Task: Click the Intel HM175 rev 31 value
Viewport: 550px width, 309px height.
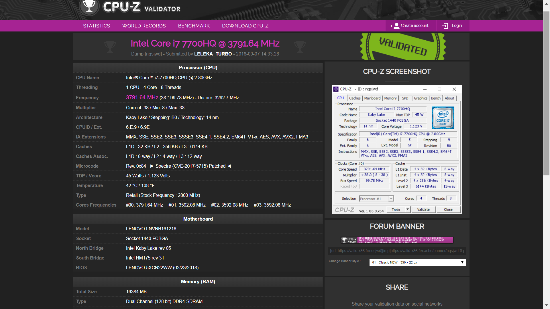Action: click(145, 258)
